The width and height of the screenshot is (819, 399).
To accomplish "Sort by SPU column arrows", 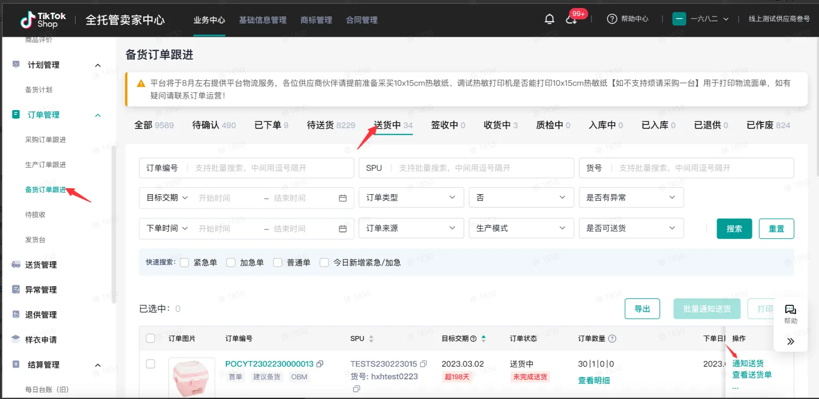I will point(371,339).
